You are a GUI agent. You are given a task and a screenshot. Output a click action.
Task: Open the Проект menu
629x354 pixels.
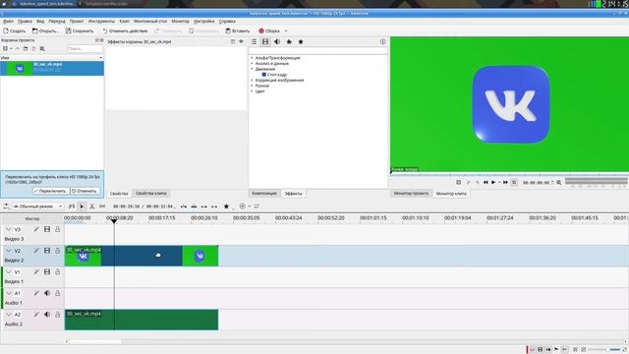77,22
